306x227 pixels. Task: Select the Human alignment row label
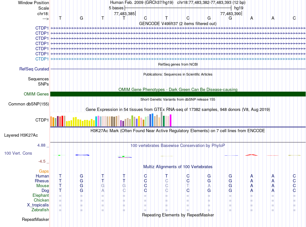pos(42,176)
